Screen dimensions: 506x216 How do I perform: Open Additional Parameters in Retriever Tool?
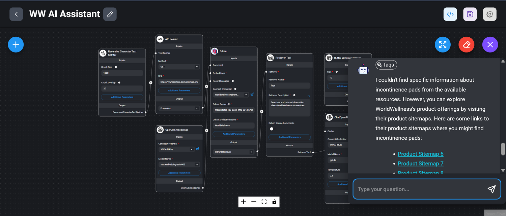(289, 137)
